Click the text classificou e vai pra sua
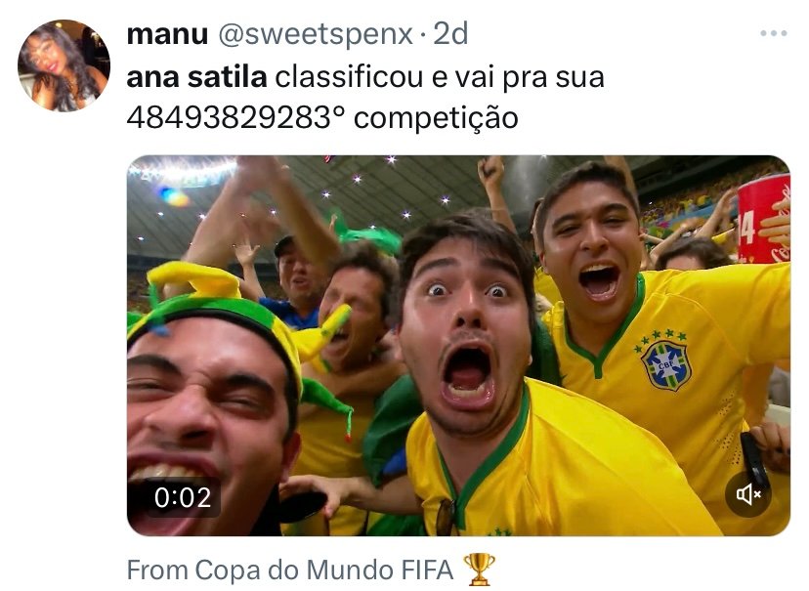This screenshot has height=591, width=809. click(x=440, y=78)
